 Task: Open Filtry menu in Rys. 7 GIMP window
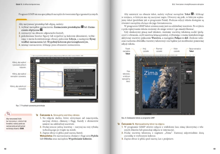tap(65, 58)
